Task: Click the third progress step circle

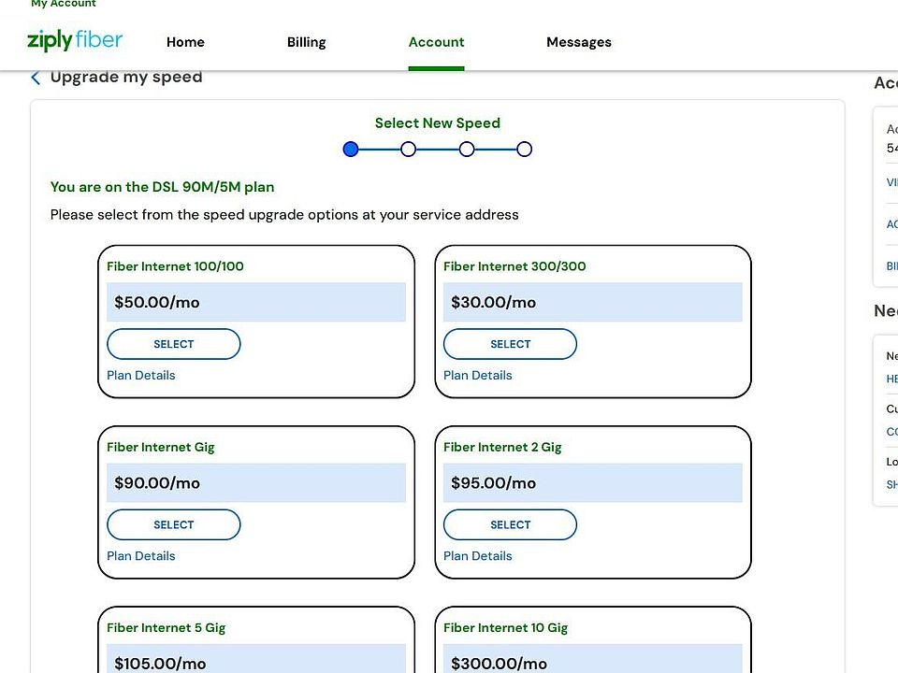Action: (467, 149)
